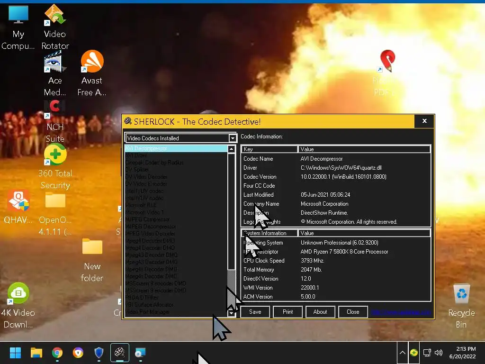Click the Codec Version 10.0.22000.1 value
This screenshot has height=364, width=485.
344,177
